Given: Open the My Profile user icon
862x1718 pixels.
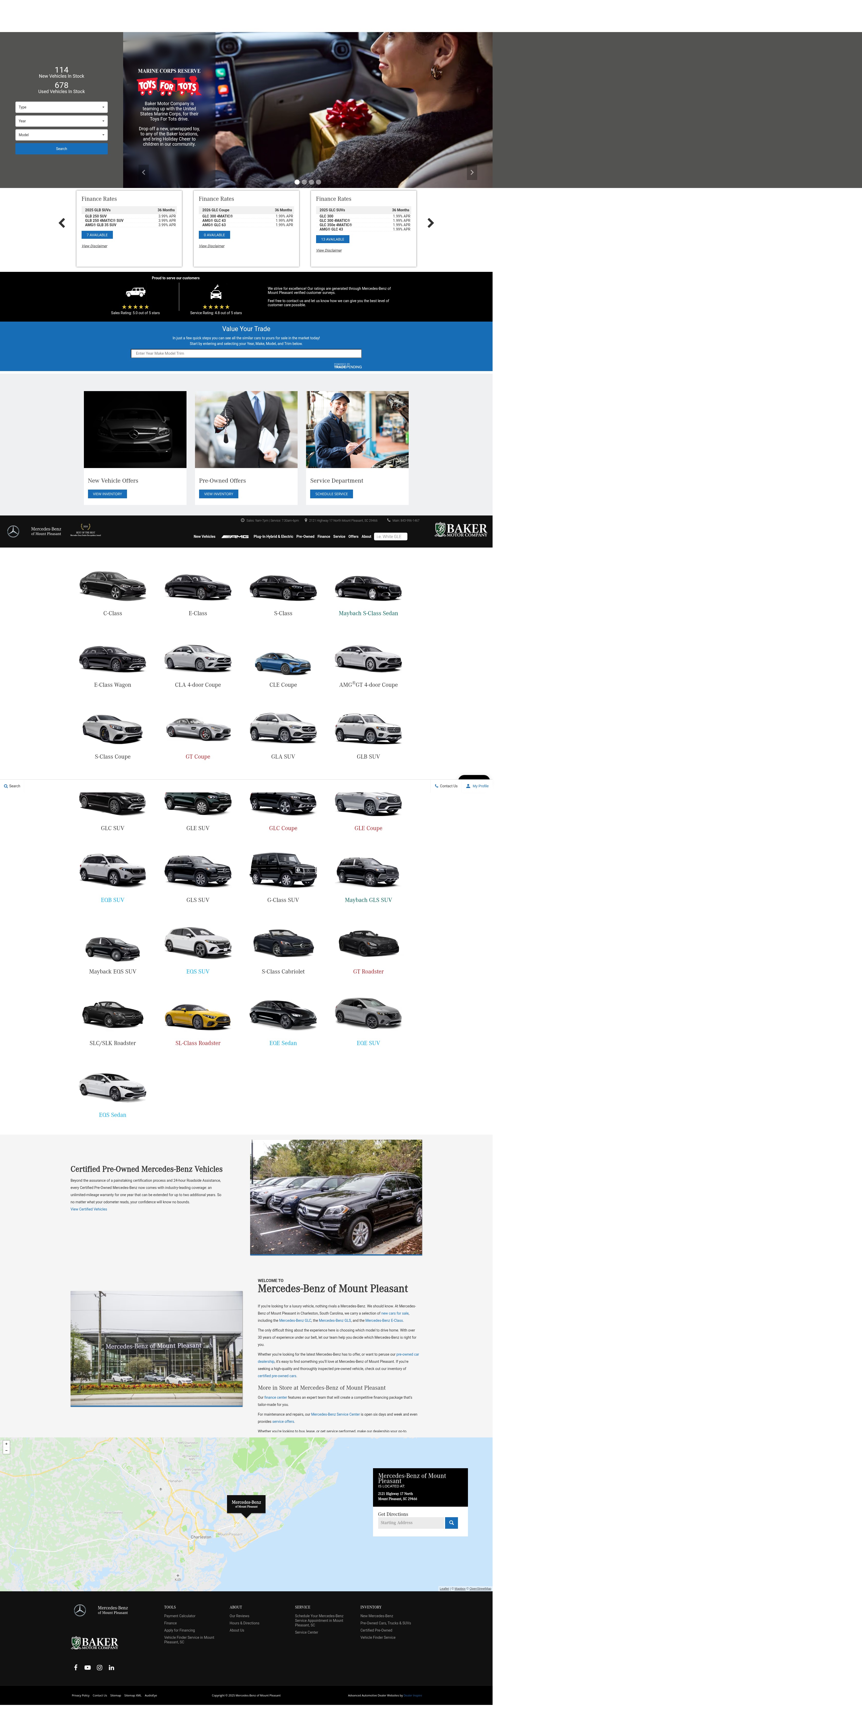Looking at the screenshot, I should click(468, 786).
